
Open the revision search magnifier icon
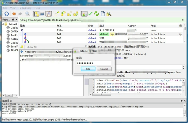click(x=27, y=14)
